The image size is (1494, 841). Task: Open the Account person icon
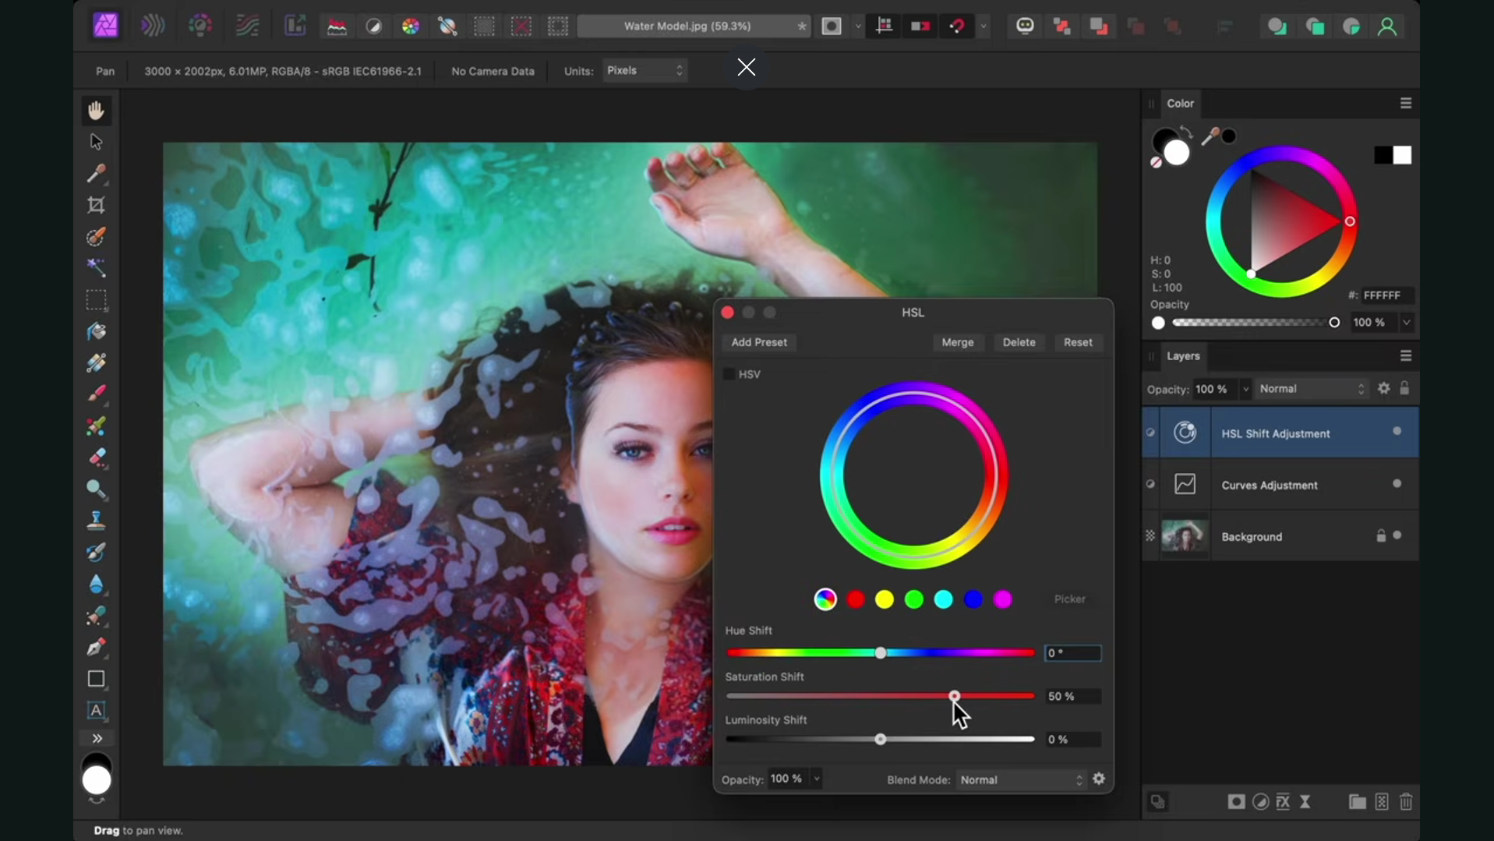coord(1387,27)
